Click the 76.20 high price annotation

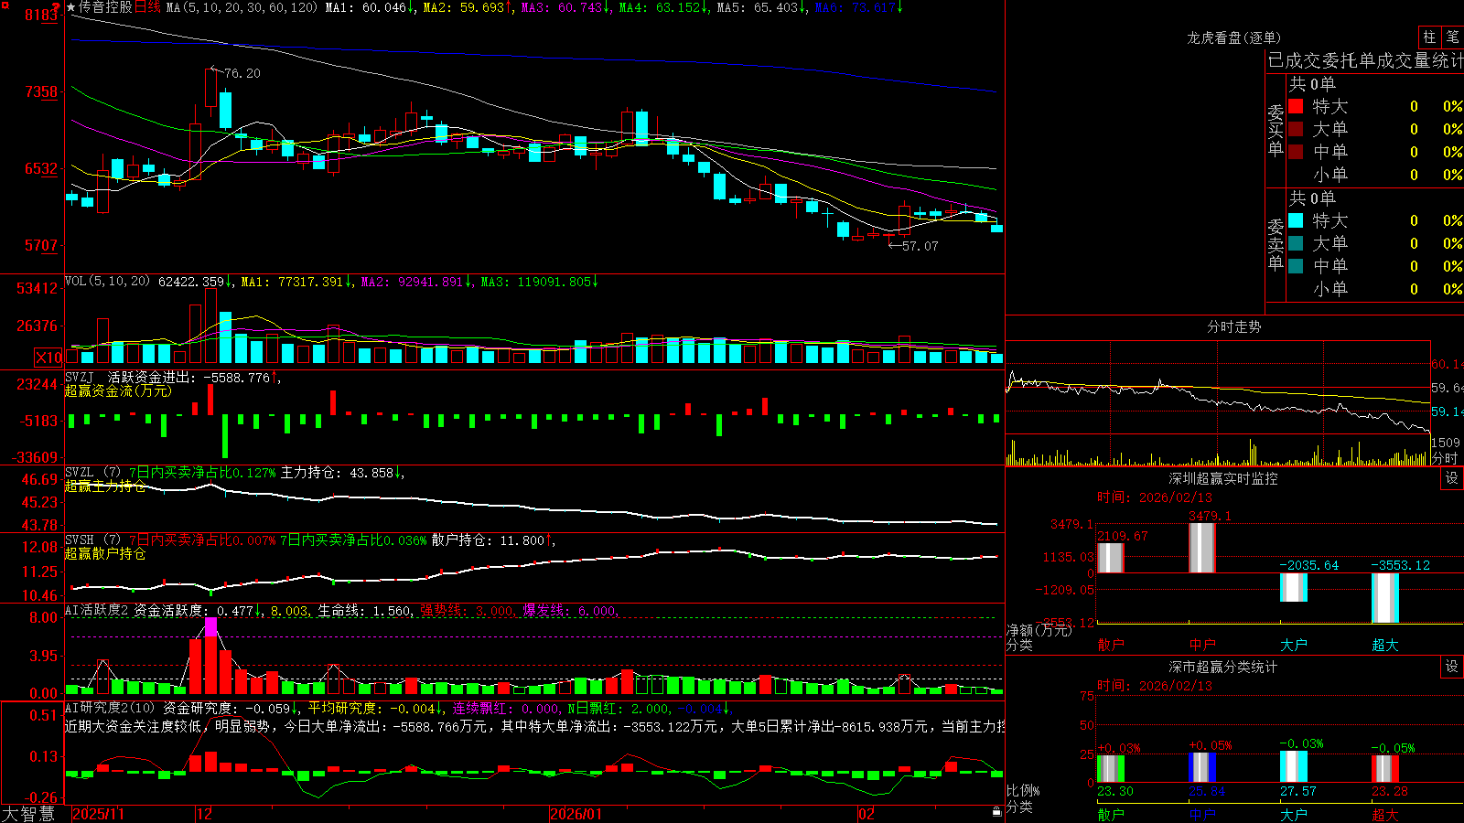[x=242, y=73]
